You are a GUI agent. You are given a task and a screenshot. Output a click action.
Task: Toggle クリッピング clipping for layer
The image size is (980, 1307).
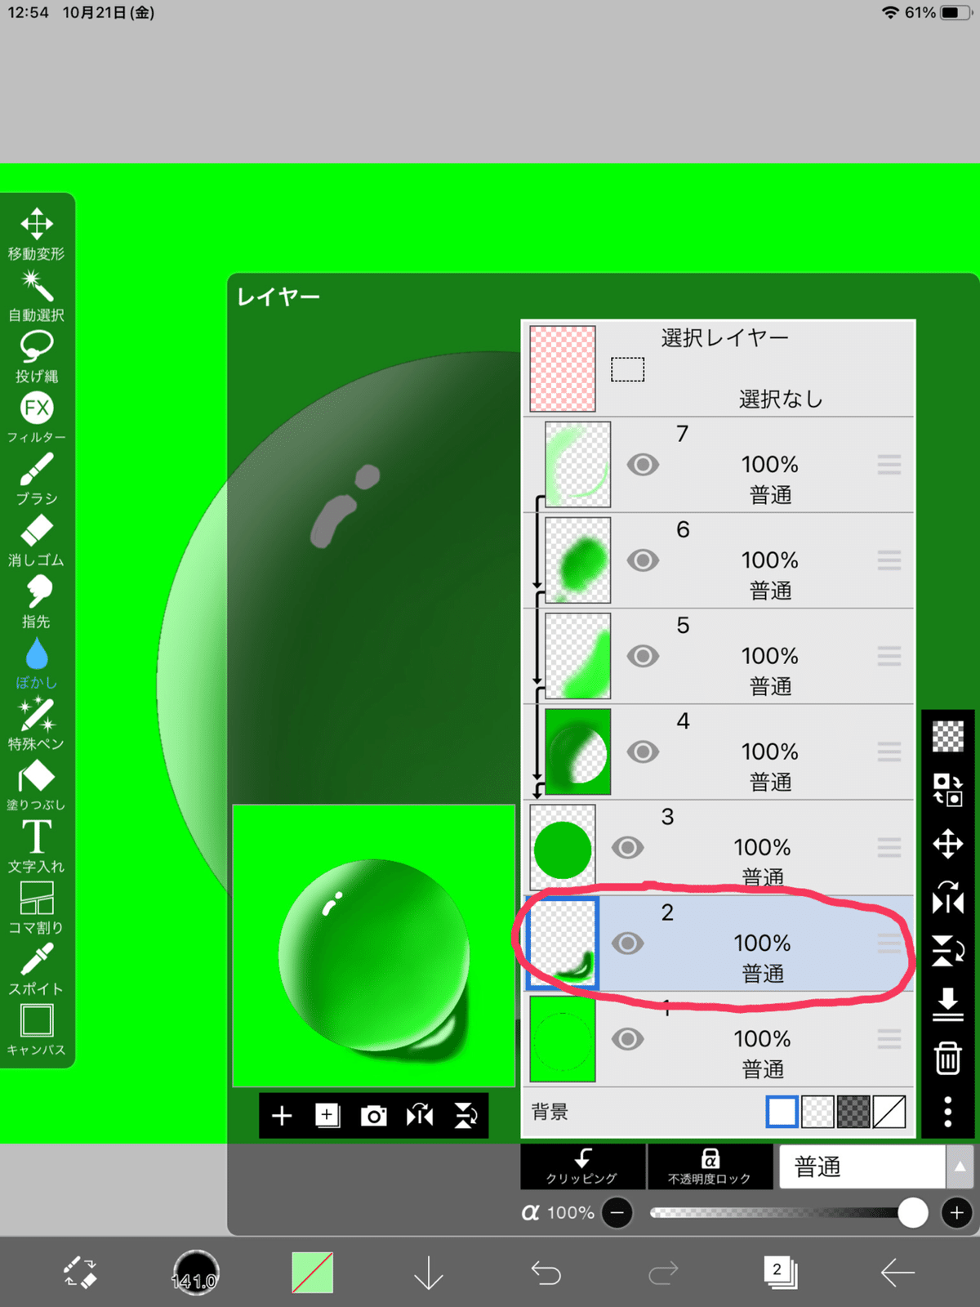(583, 1166)
